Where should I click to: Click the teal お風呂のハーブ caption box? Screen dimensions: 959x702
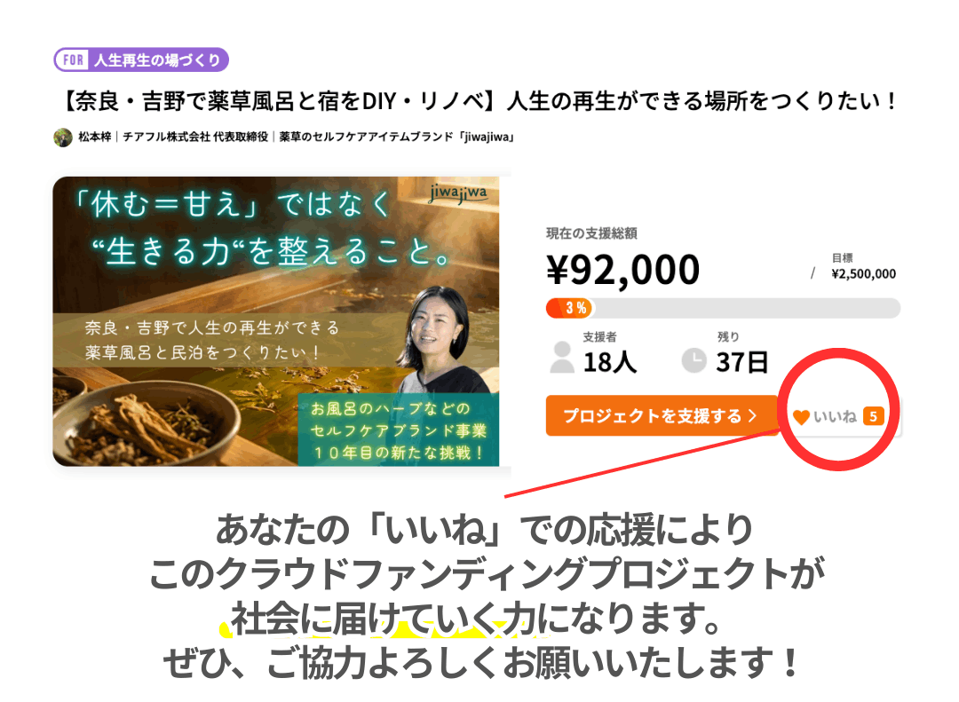coord(399,430)
